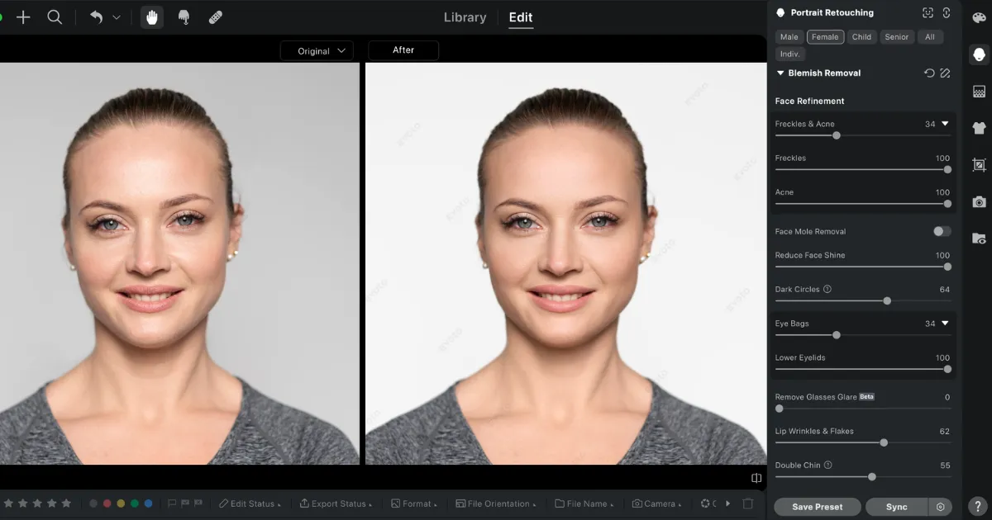The image size is (992, 520).
Task: Select the Male filter
Action: click(789, 37)
